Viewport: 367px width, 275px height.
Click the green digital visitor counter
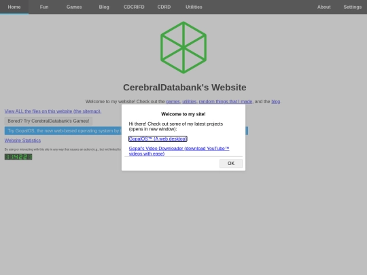pyautogui.click(x=18, y=157)
